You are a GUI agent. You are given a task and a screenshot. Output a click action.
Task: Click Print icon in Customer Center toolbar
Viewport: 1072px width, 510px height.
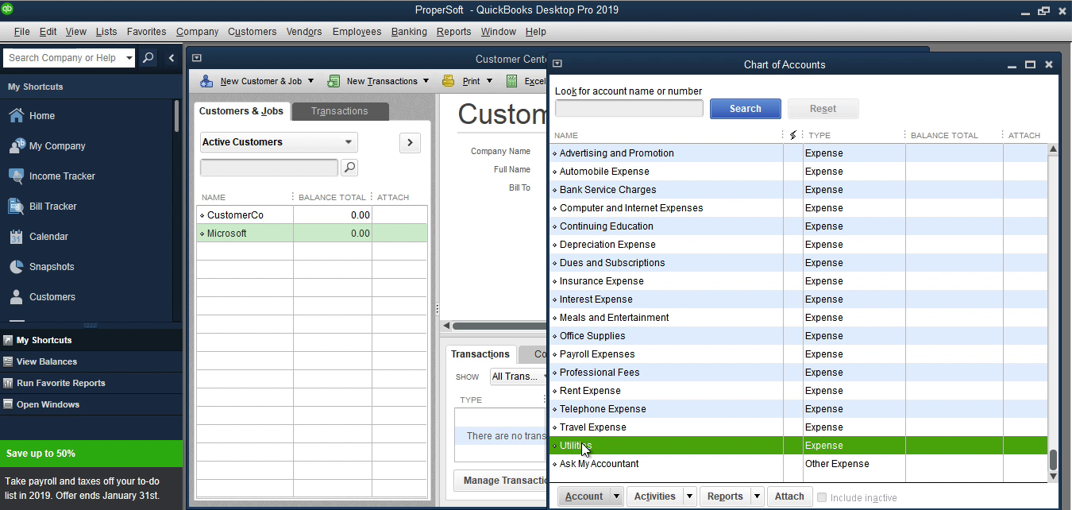point(449,81)
